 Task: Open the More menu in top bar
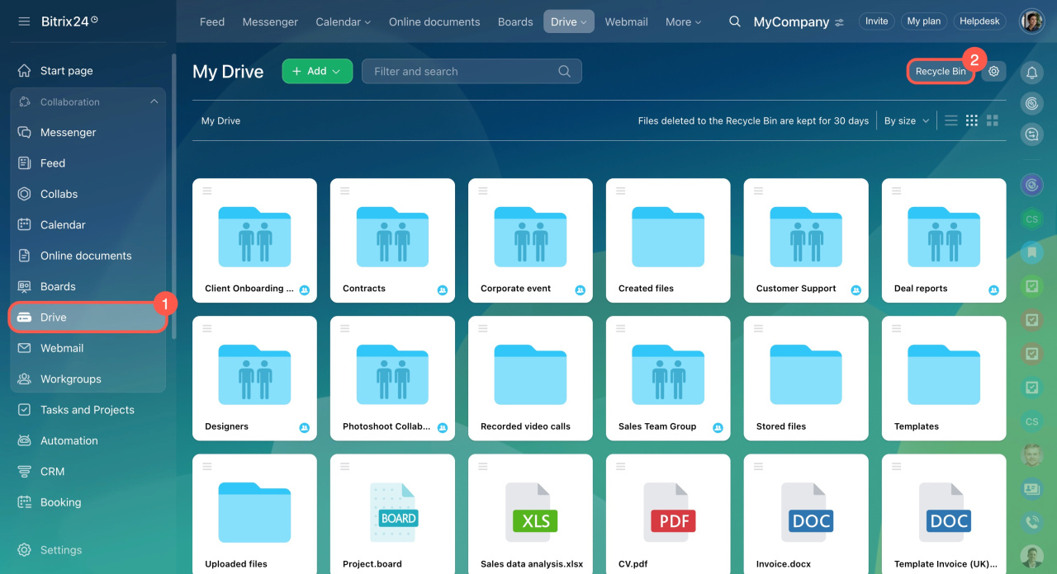pyautogui.click(x=683, y=21)
